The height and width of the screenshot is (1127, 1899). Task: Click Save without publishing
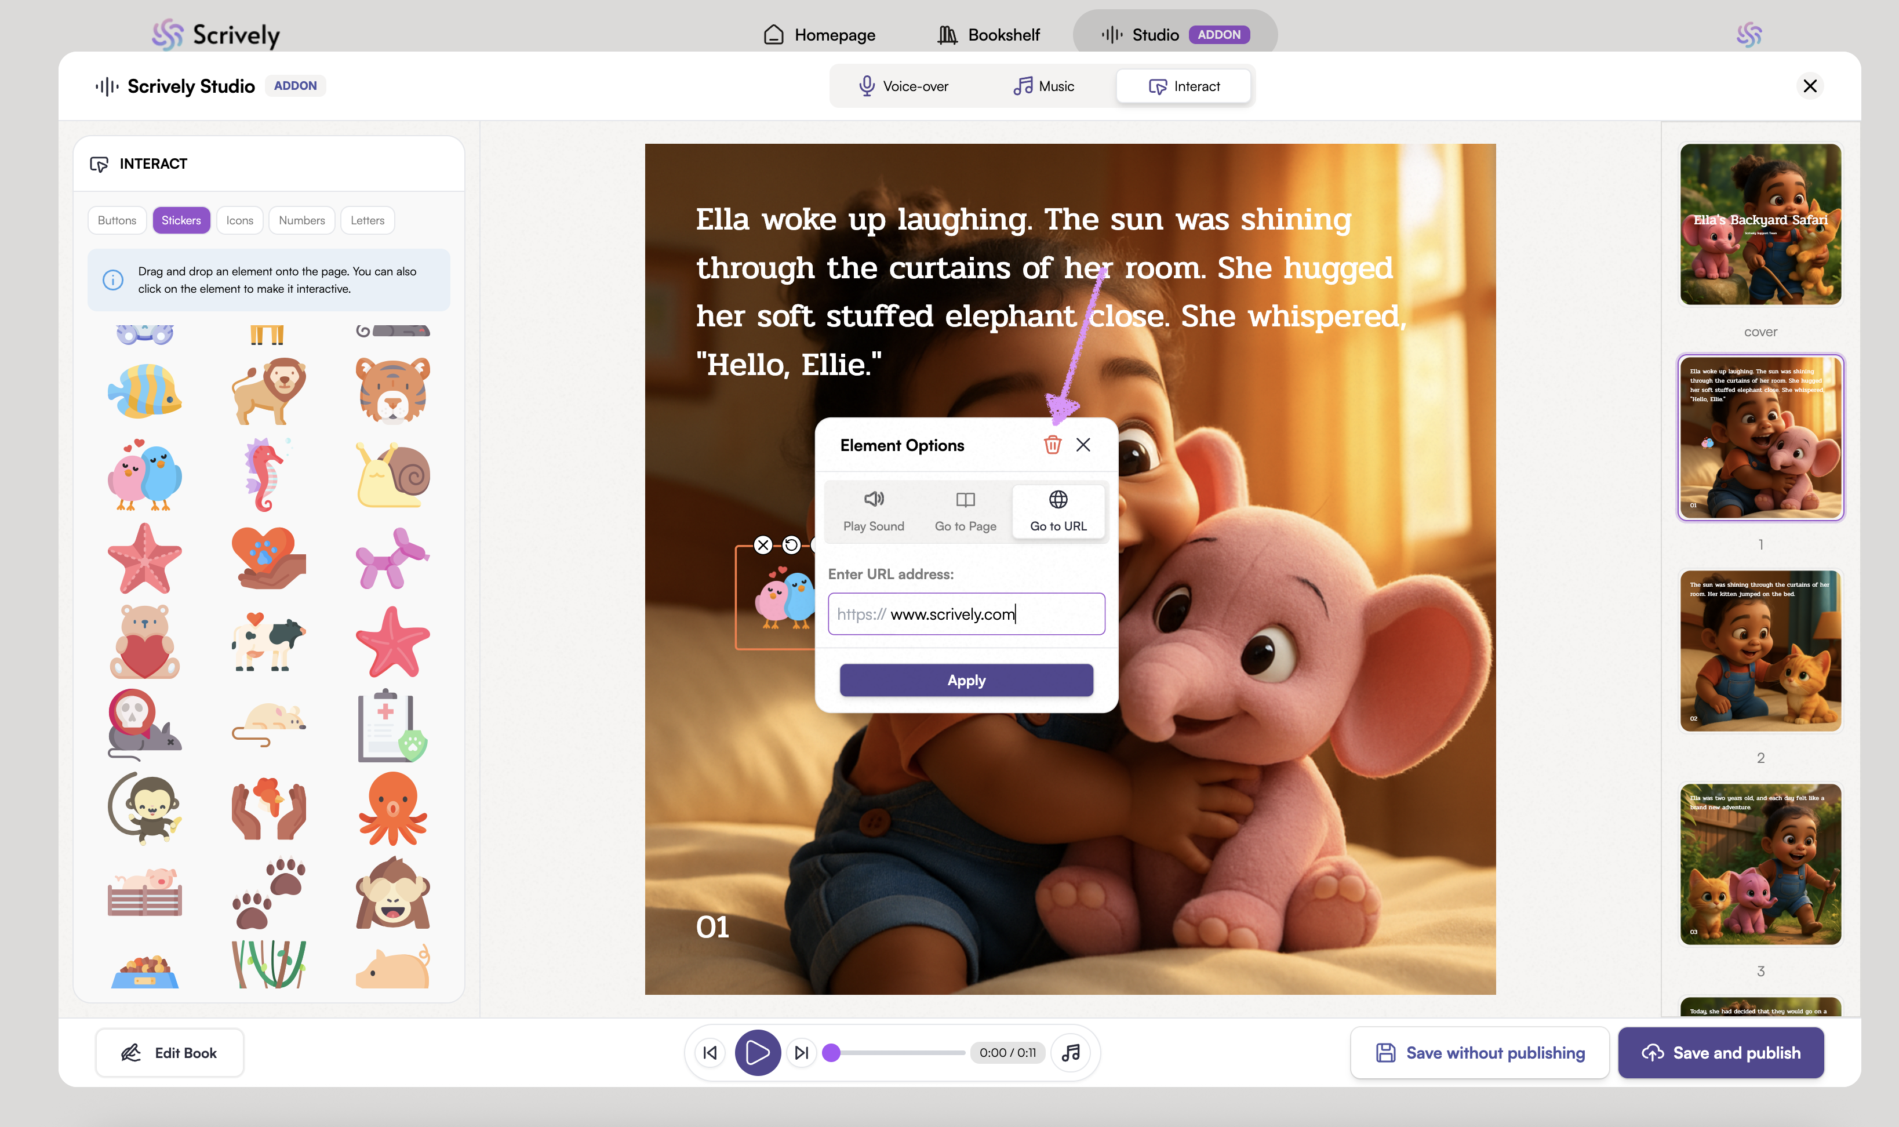coord(1480,1053)
